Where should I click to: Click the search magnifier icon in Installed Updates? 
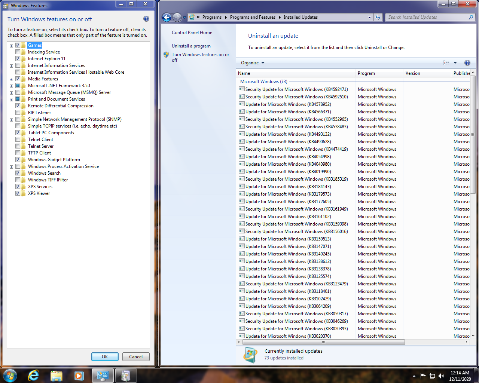coord(471,17)
